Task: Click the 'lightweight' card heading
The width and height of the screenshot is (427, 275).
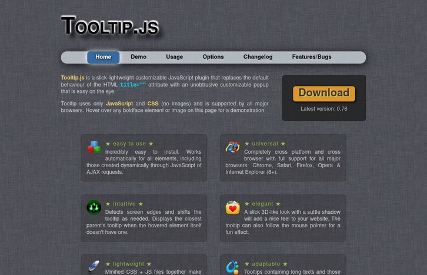Action: click(128, 264)
